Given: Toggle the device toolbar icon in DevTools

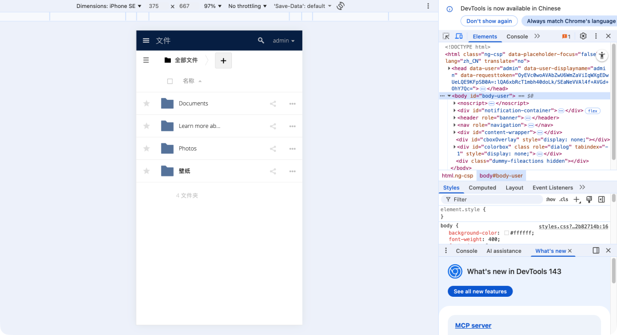Looking at the screenshot, I should (x=459, y=36).
